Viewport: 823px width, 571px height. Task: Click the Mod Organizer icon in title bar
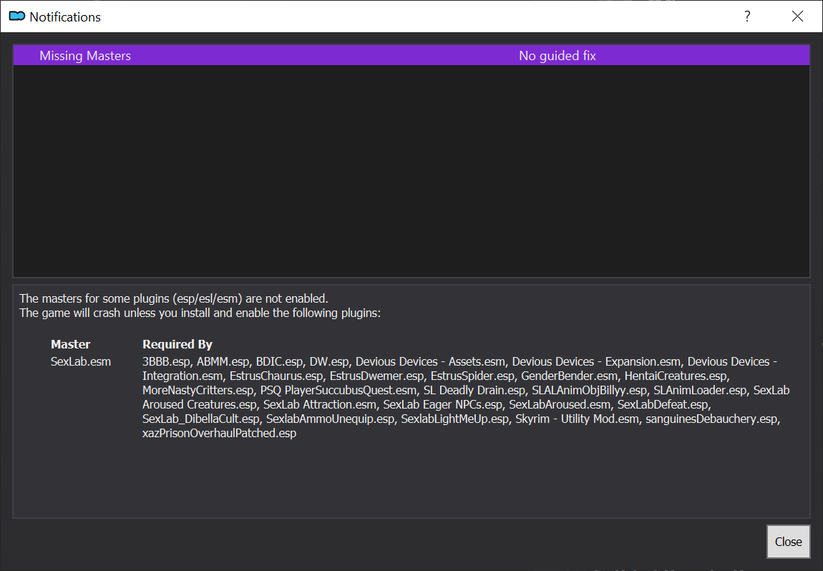pyautogui.click(x=16, y=16)
